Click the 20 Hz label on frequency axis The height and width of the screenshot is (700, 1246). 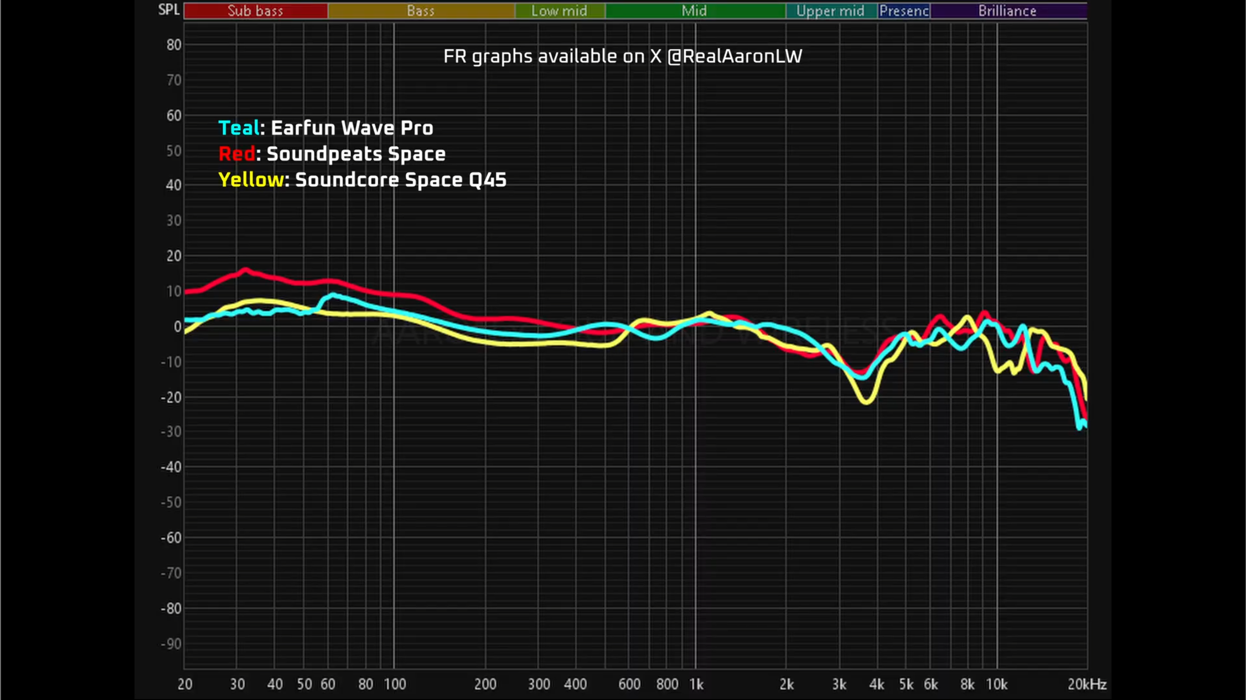pos(185,684)
